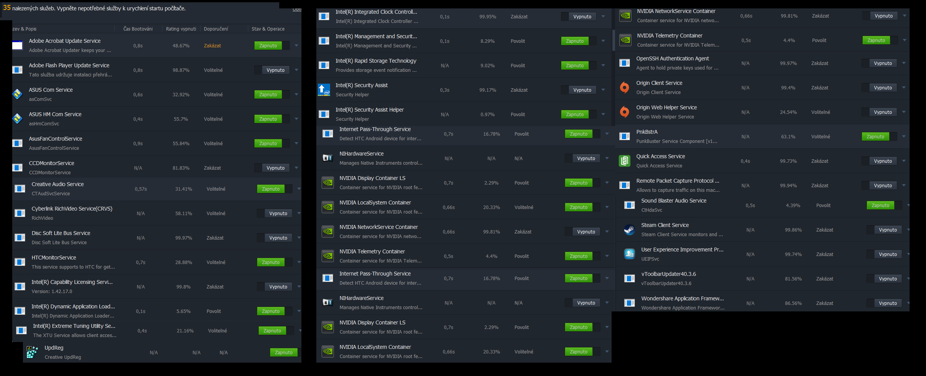Click Intel Dynamic Application Loader Zapnuto button
The height and width of the screenshot is (376, 926).
271,311
